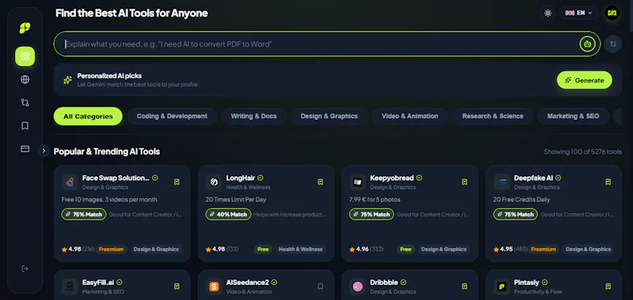Toggle bookmark on Dribbble card

point(464,287)
